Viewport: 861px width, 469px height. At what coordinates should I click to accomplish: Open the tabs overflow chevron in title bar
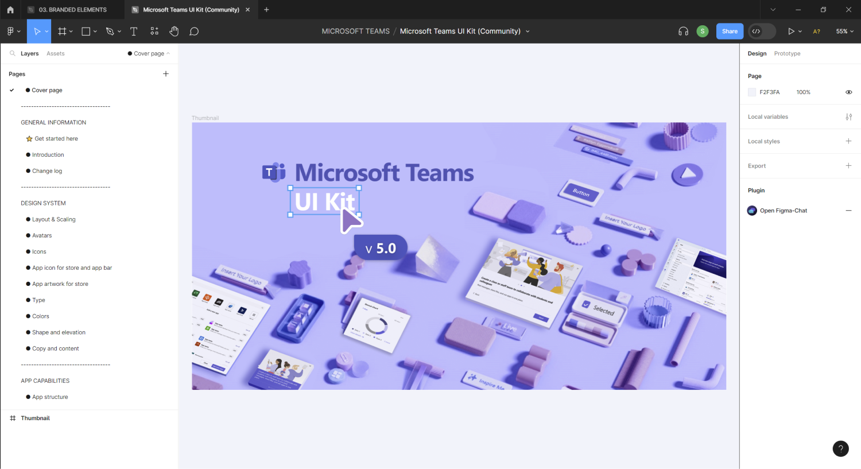(773, 10)
